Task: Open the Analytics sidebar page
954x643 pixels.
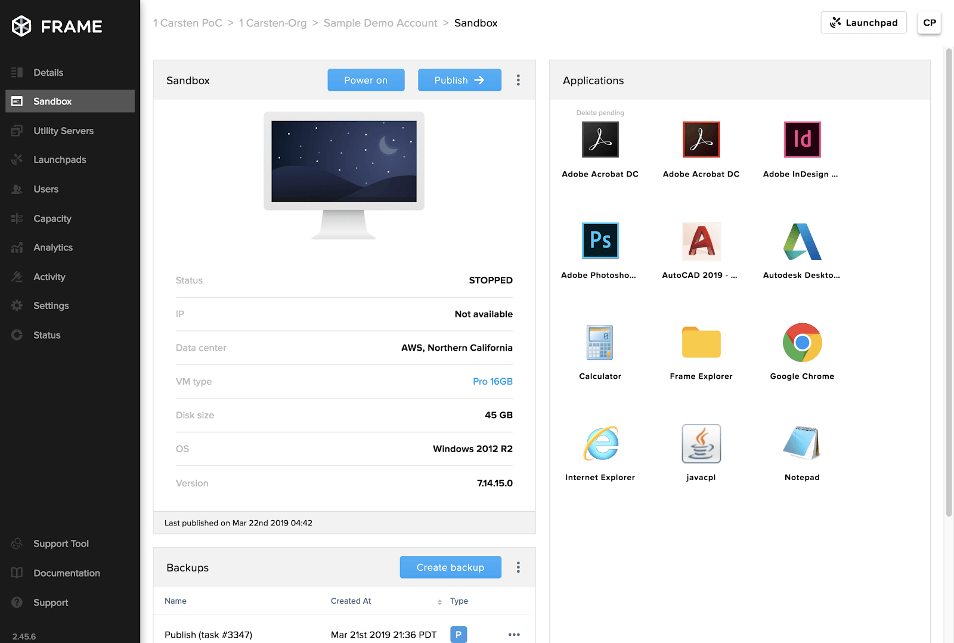Action: pos(53,248)
